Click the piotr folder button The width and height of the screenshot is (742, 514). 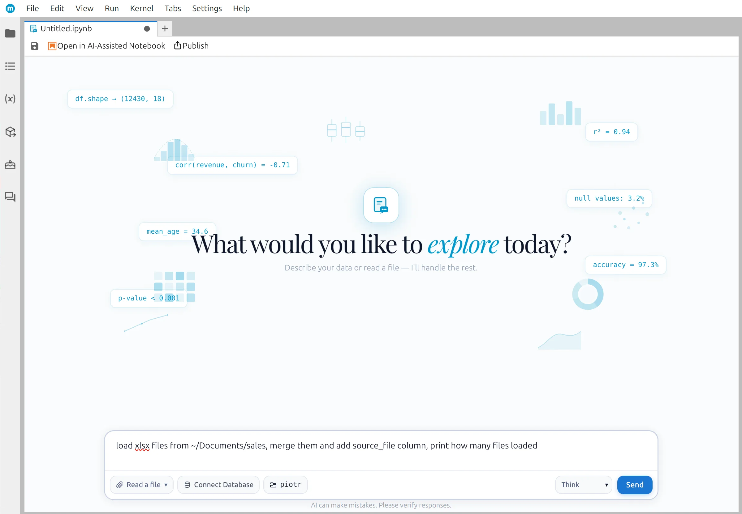coord(285,485)
